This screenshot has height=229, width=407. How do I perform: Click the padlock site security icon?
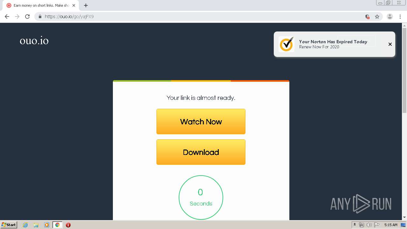40,17
